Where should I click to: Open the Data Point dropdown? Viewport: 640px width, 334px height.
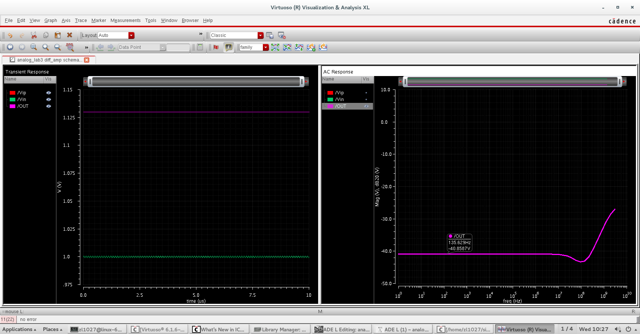coord(163,47)
